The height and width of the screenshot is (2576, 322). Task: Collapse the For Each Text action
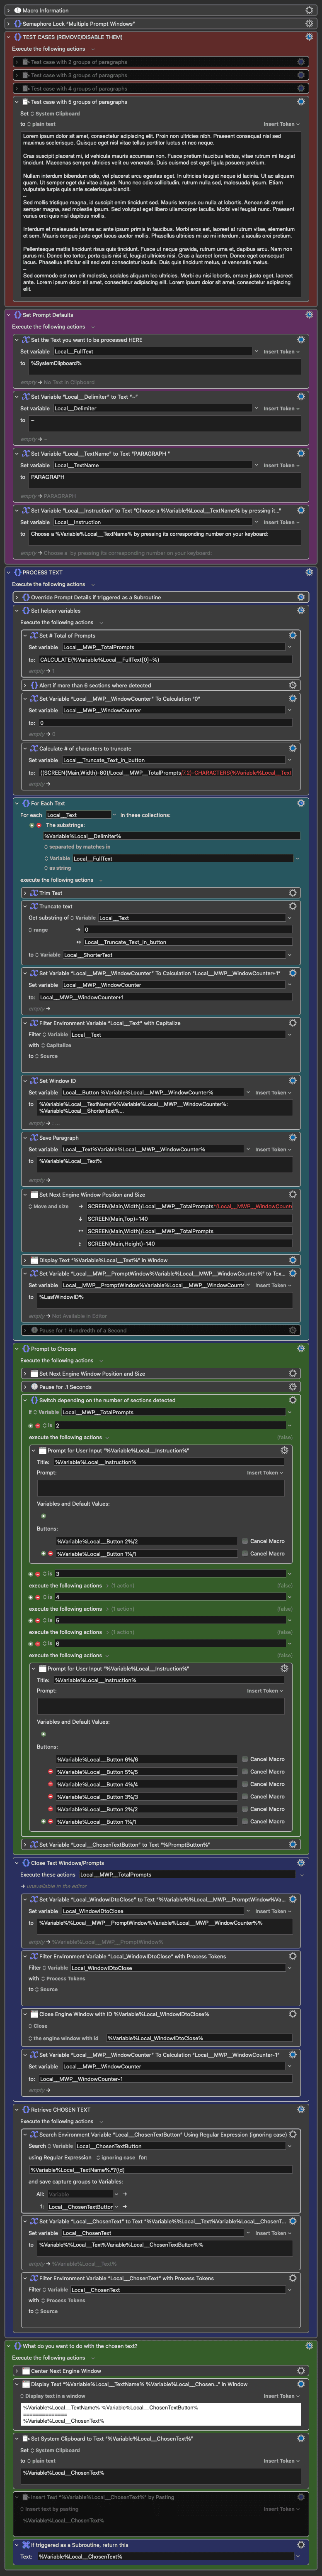18,803
